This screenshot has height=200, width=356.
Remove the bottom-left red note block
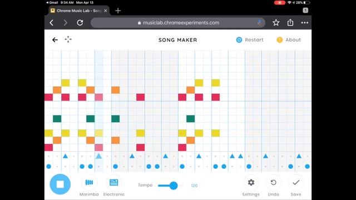48,147
